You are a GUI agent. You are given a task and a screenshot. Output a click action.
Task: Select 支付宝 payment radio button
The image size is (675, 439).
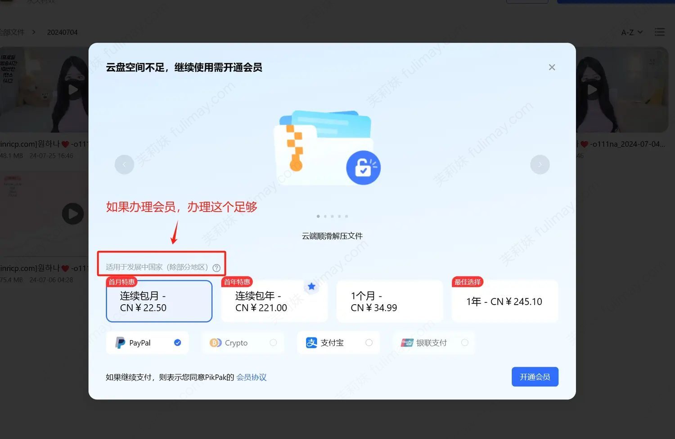pyautogui.click(x=369, y=343)
